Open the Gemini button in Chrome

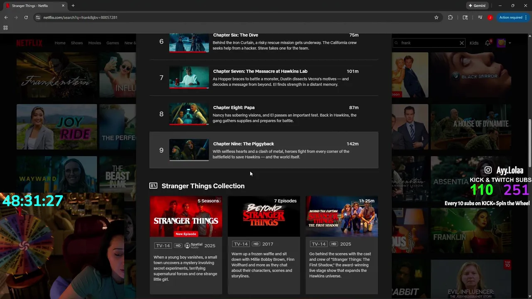(x=477, y=6)
